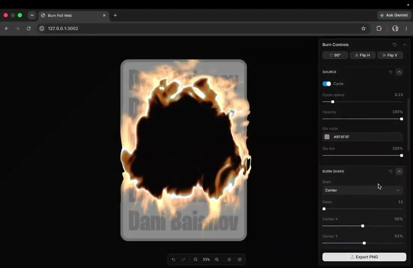Reset the Burn Shape section
This screenshot has width=413, height=268.
pos(391,171)
